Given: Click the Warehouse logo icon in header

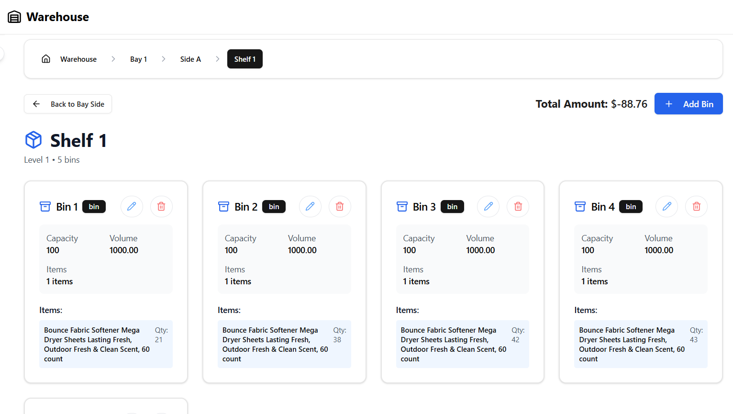Looking at the screenshot, I should pos(14,17).
